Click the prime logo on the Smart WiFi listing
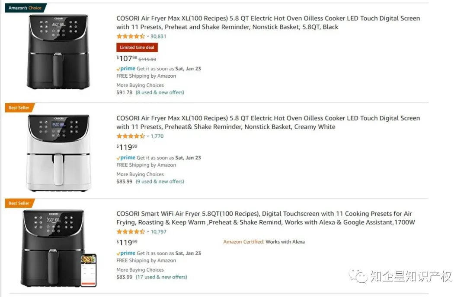 [126, 253]
